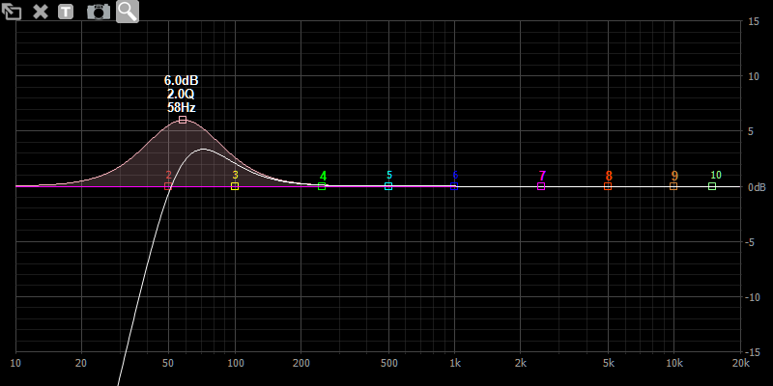Select the active filter handle at 58Hz peak
The image size is (773, 386).
(182, 120)
